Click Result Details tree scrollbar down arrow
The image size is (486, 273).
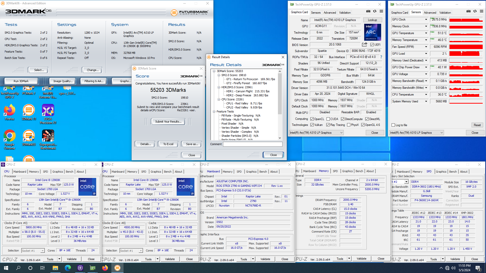(280, 138)
